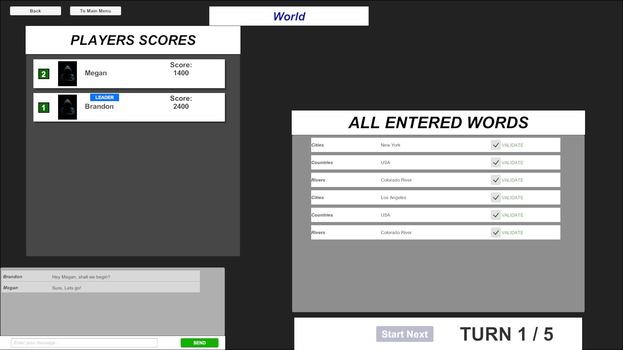Toggle validate checkbox for Los Angeles entry
This screenshot has width=623, height=350.
pos(495,197)
